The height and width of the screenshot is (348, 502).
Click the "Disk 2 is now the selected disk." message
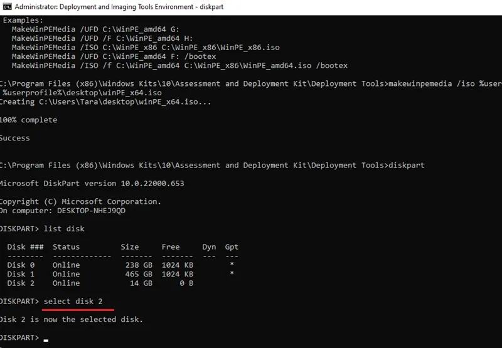(72, 319)
